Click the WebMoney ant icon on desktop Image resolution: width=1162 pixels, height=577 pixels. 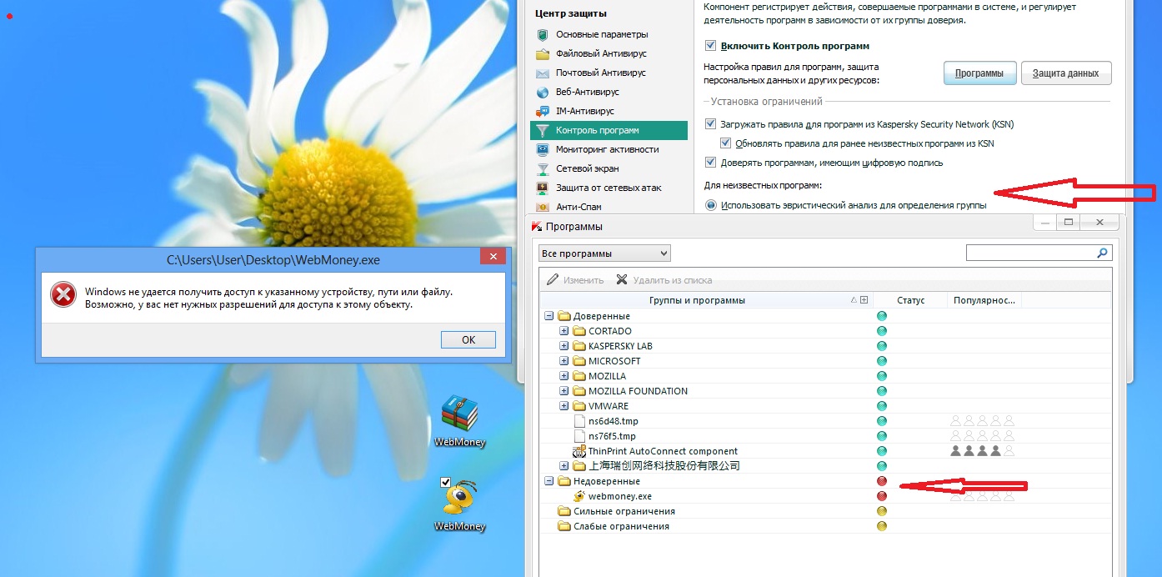tap(460, 497)
